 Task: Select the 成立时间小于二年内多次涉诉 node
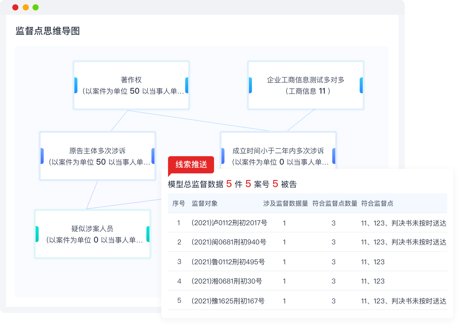[x=278, y=151]
